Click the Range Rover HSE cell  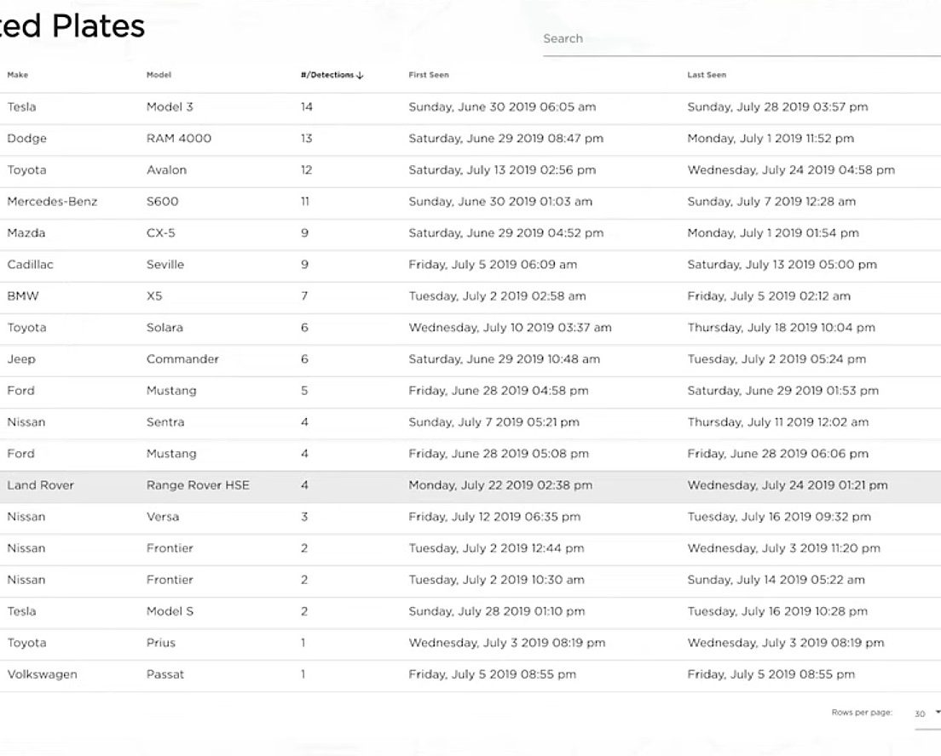[198, 485]
